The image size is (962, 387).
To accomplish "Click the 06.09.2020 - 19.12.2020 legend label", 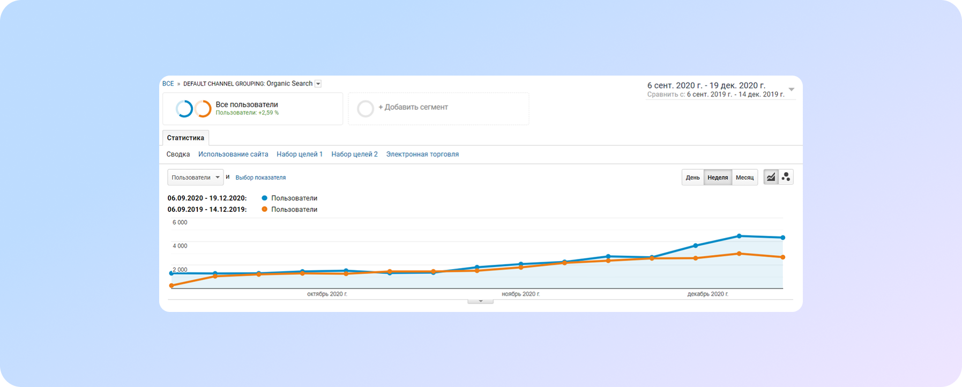I will (x=207, y=198).
